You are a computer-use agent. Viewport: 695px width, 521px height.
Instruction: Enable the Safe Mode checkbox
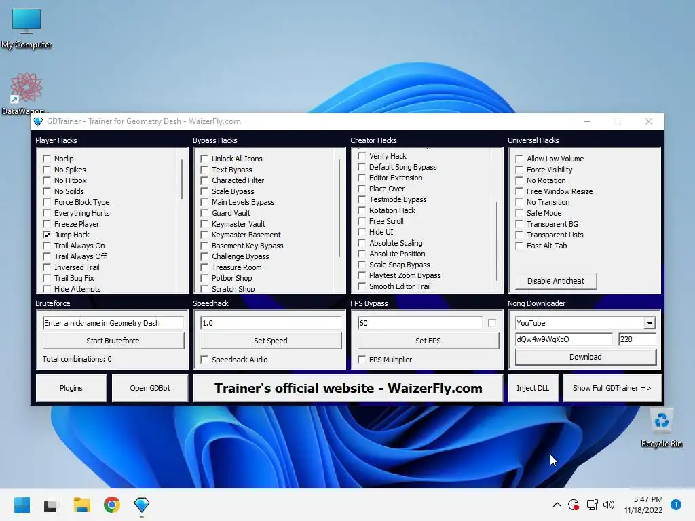519,213
